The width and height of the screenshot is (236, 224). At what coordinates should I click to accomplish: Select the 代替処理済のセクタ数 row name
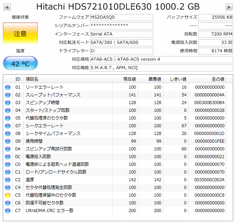point(47,118)
